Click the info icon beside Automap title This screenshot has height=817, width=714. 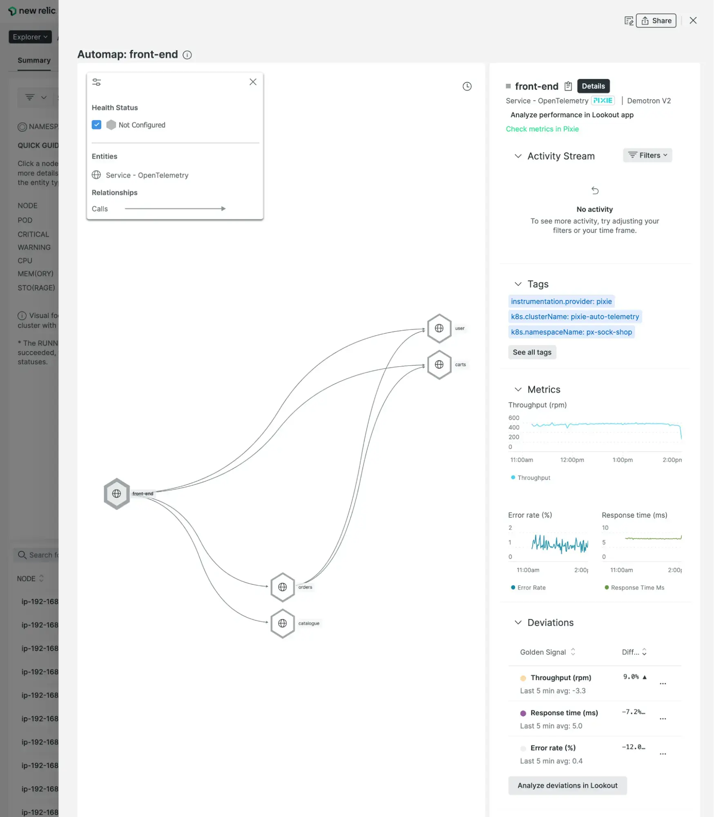point(187,55)
